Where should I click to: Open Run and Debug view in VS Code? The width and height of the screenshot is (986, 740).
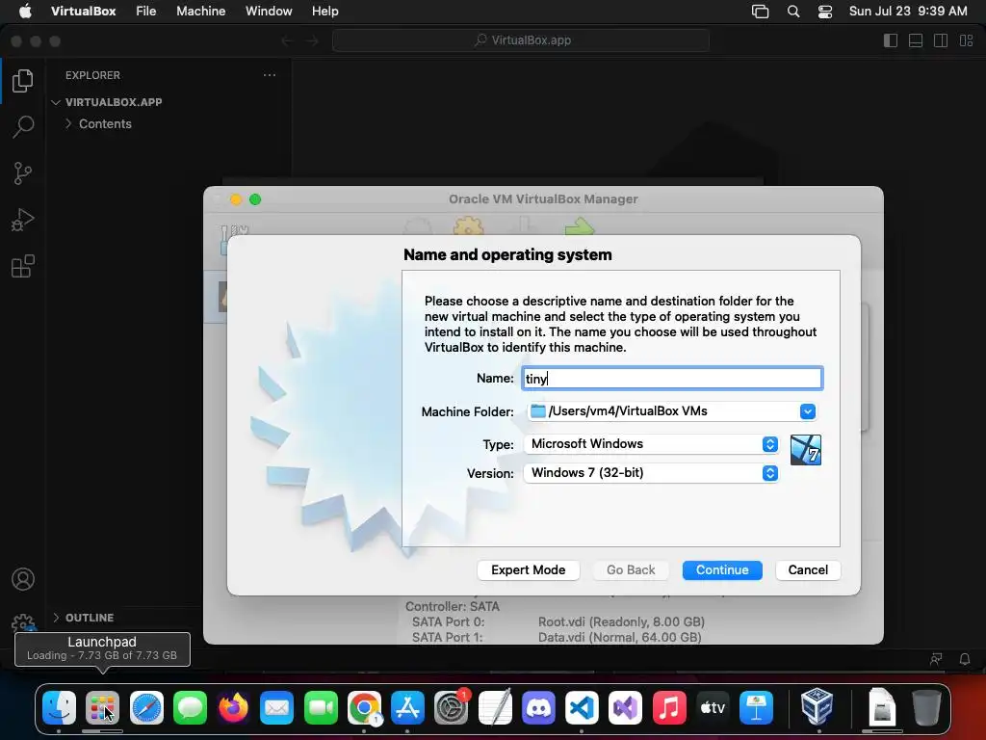click(x=23, y=220)
